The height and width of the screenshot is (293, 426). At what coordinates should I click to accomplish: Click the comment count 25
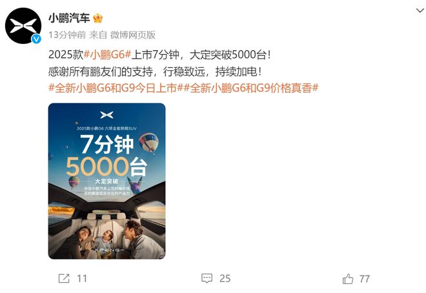click(225, 279)
